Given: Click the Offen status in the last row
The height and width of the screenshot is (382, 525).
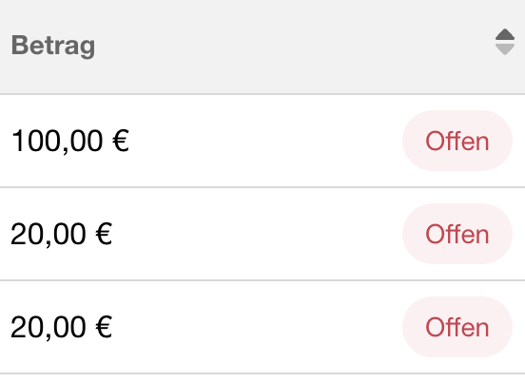Looking at the screenshot, I should 457,327.
